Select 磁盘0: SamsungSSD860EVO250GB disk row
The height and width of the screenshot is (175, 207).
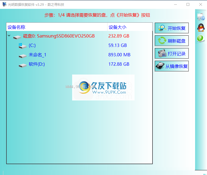[79, 36]
